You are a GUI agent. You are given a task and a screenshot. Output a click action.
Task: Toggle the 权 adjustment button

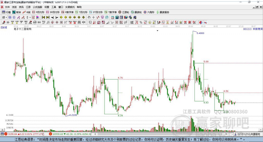click(34, 17)
